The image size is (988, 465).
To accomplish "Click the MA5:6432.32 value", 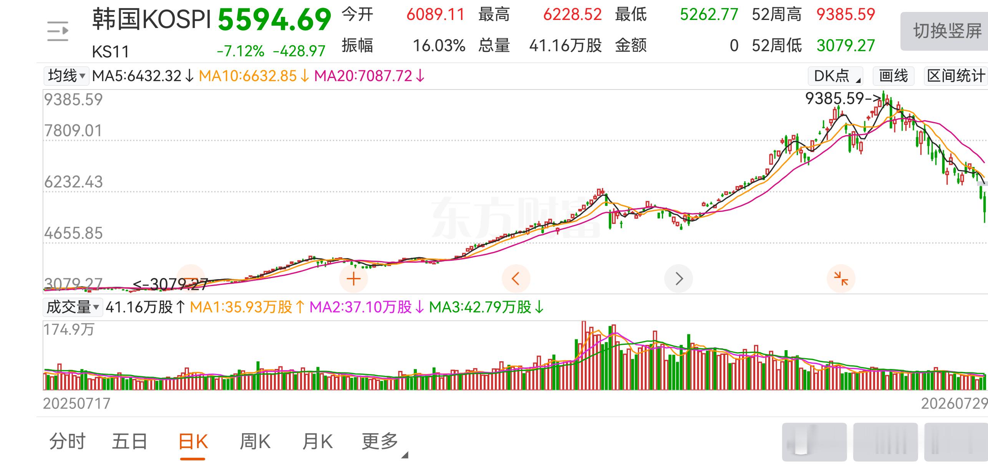I will point(143,76).
